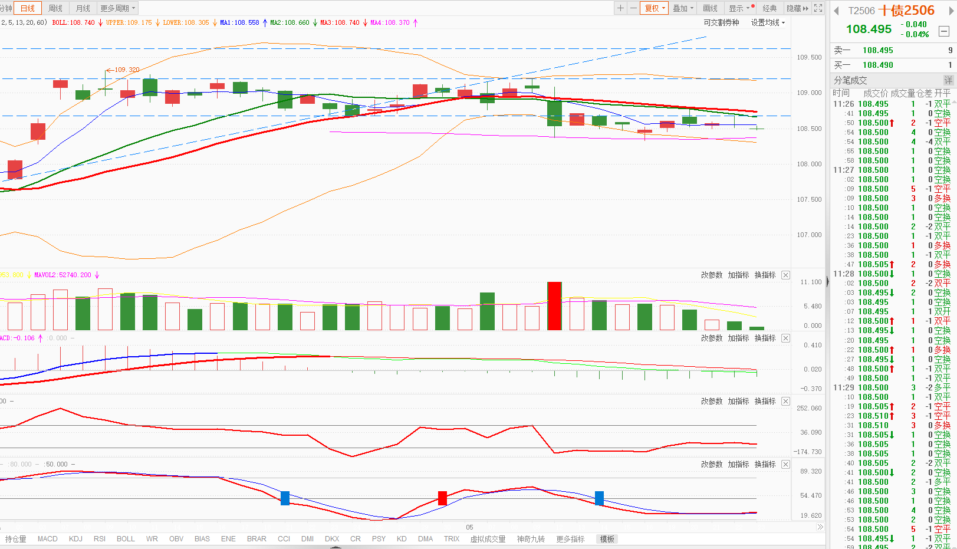Click the tall red volume bar
Image resolution: width=957 pixels, height=549 pixels.
(554, 306)
